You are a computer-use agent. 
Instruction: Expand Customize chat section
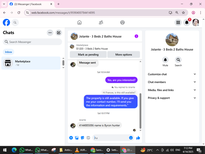pyautogui.click(x=172, y=74)
